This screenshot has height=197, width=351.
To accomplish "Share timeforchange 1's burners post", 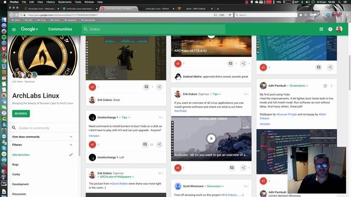I will pos(159,144).
